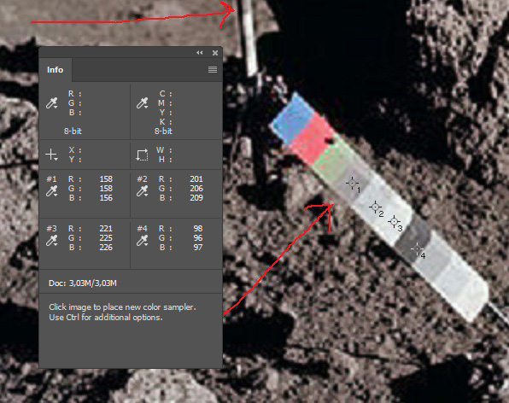
Task: Open color sampler #4 eyedropper options
Action: (x=142, y=241)
